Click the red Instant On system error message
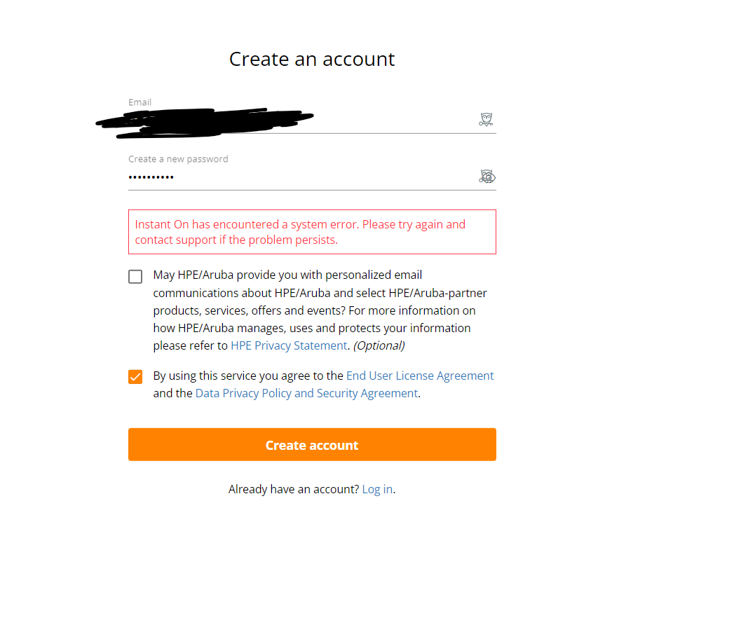755x618 pixels. tap(312, 232)
